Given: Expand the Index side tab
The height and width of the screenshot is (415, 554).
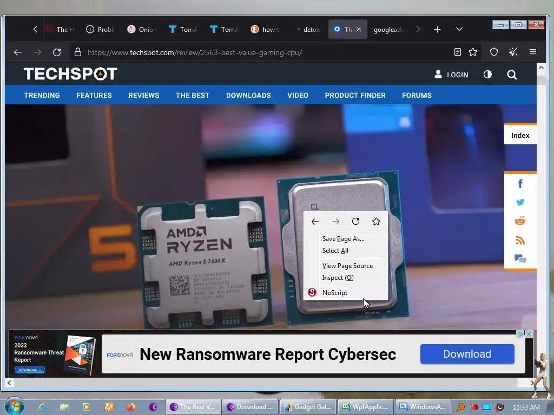Looking at the screenshot, I should [x=520, y=135].
